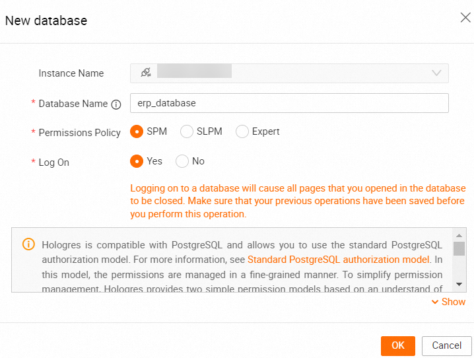The width and height of the screenshot is (474, 358).
Task: Close the New database dialog
Action: 465,18
